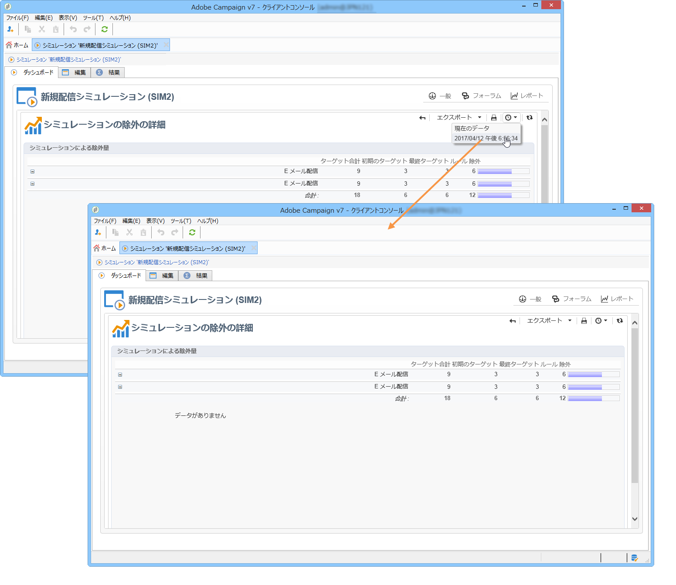This screenshot has height=585, width=676.
Task: Open the エクスポート dropdown in back window
Action: (459, 118)
